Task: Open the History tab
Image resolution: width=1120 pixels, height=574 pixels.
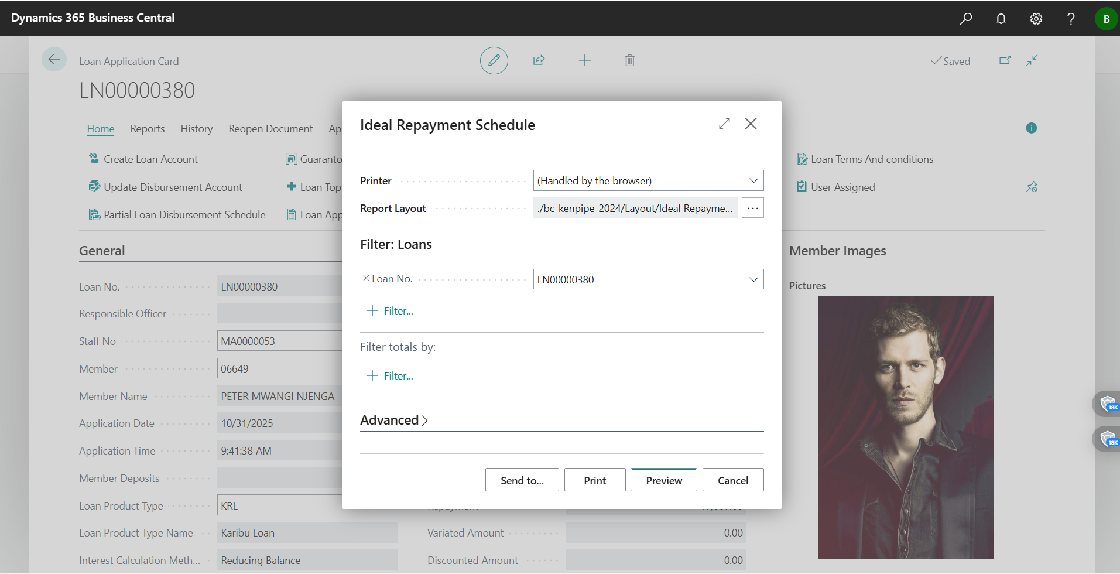Action: [x=196, y=129]
